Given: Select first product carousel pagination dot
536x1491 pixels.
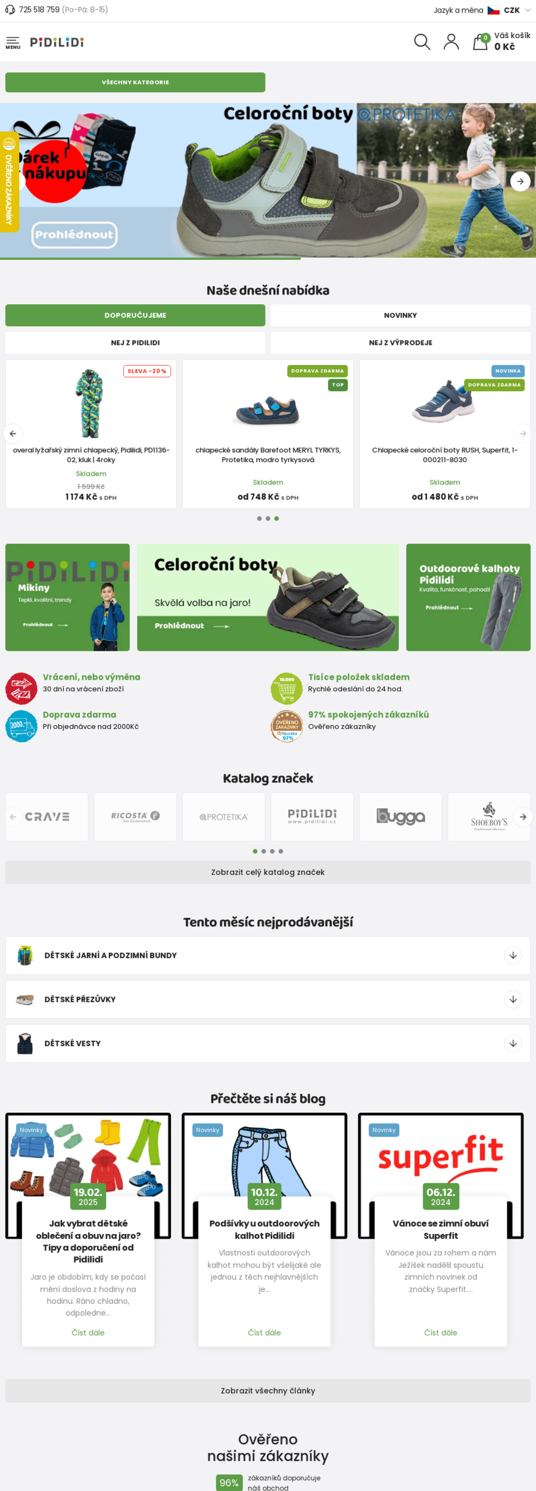Looking at the screenshot, I should click(259, 518).
